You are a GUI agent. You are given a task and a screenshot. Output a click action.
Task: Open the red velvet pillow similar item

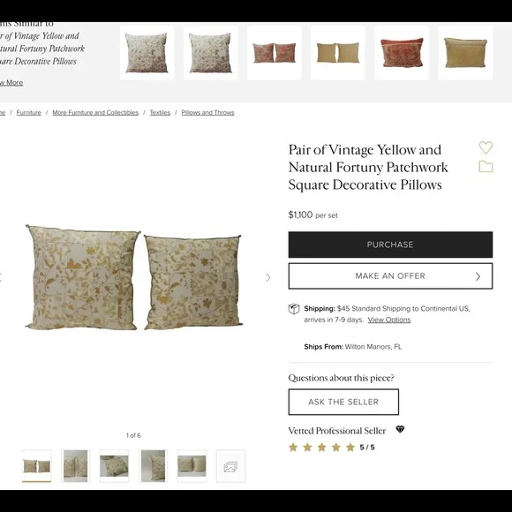pos(402,53)
